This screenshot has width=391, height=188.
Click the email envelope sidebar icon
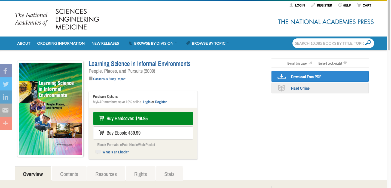tap(6, 110)
